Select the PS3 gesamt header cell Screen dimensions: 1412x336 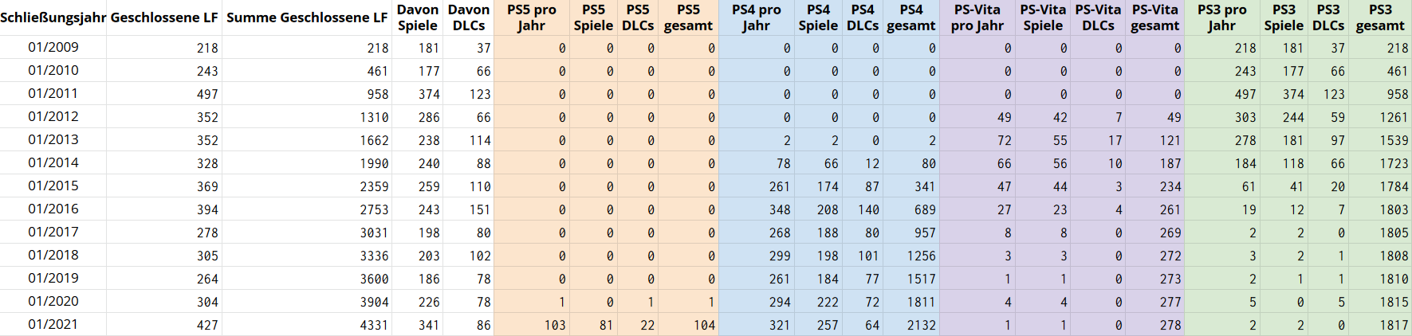[1380, 18]
